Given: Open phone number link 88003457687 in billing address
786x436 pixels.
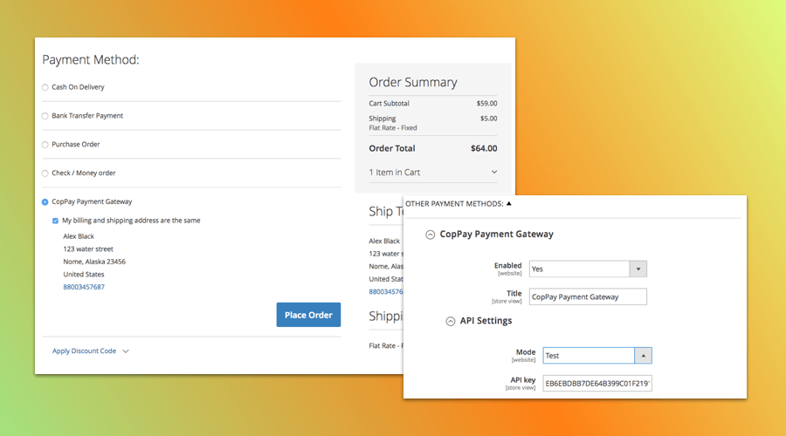Looking at the screenshot, I should 84,287.
